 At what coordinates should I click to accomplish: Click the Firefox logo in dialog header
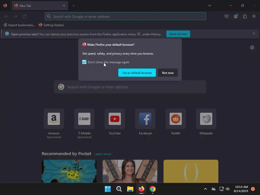pyautogui.click(x=84, y=44)
